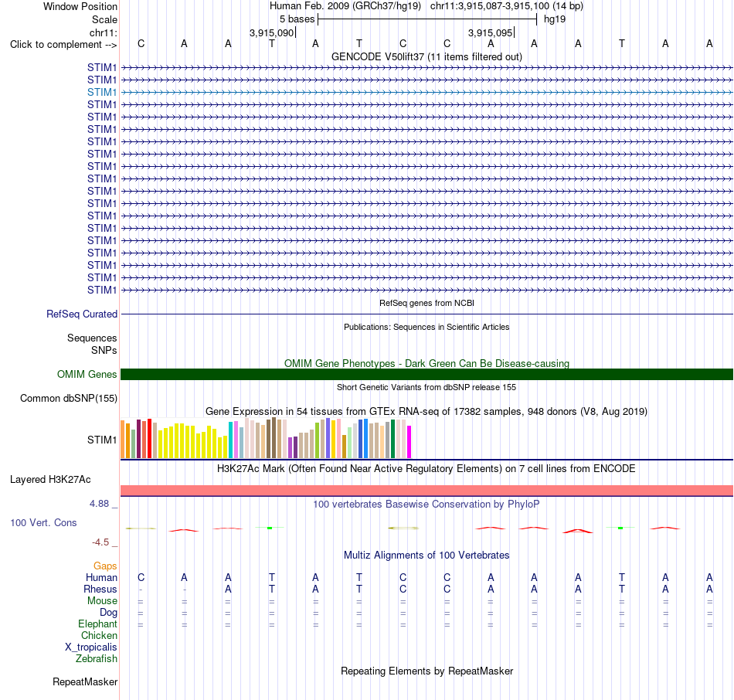
Task: Click the RepeatMasker track label
Action: pyautogui.click(x=85, y=681)
